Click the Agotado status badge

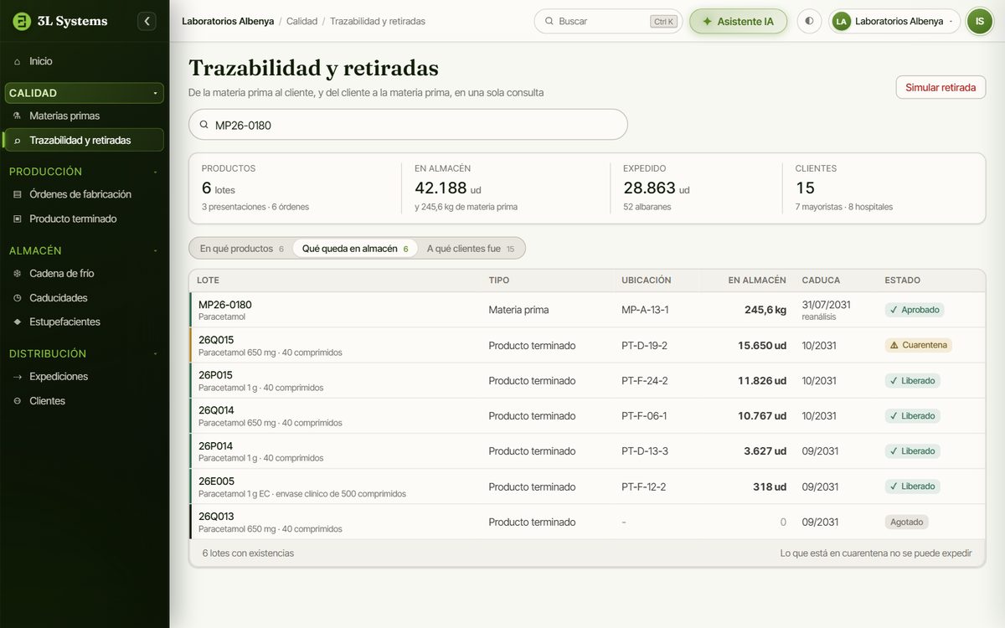906,522
